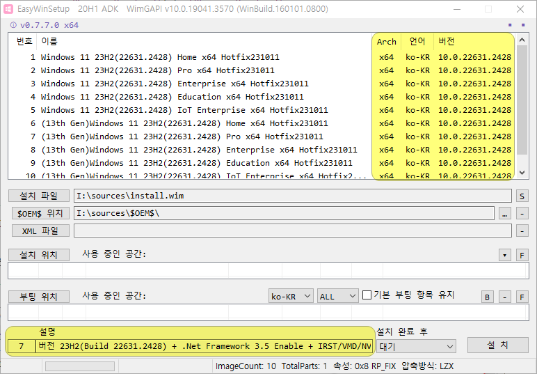Click the minus button beside $OEM$ path

[522, 214]
